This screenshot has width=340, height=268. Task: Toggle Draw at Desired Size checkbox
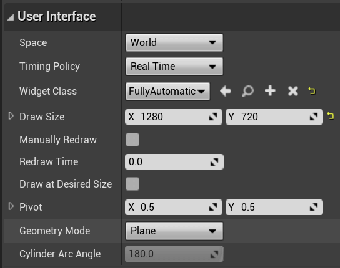pyautogui.click(x=132, y=184)
